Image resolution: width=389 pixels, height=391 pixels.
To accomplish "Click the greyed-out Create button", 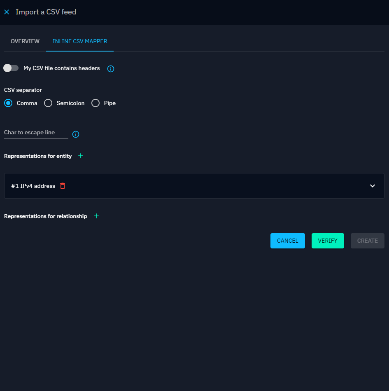I will 367,241.
